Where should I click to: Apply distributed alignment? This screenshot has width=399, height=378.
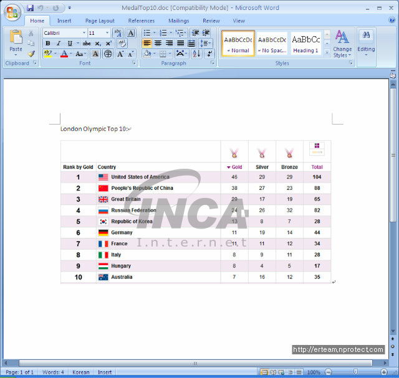(191, 44)
